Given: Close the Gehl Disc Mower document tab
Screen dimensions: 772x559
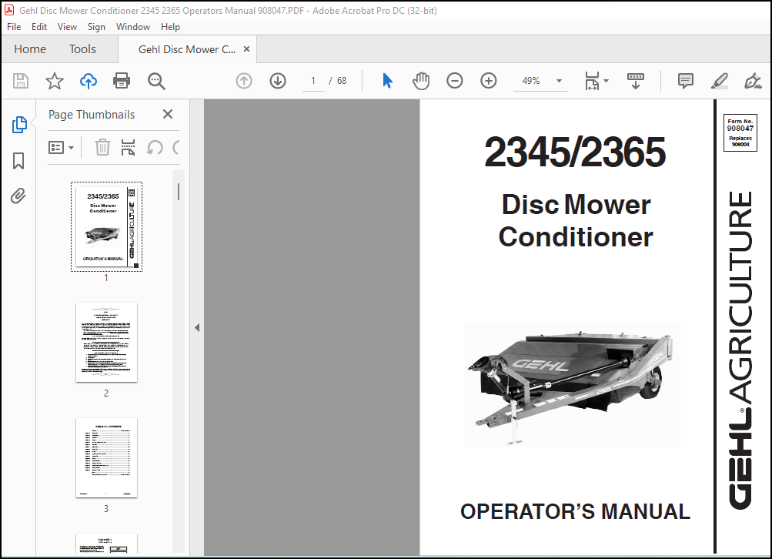Looking at the screenshot, I should tap(246, 49).
